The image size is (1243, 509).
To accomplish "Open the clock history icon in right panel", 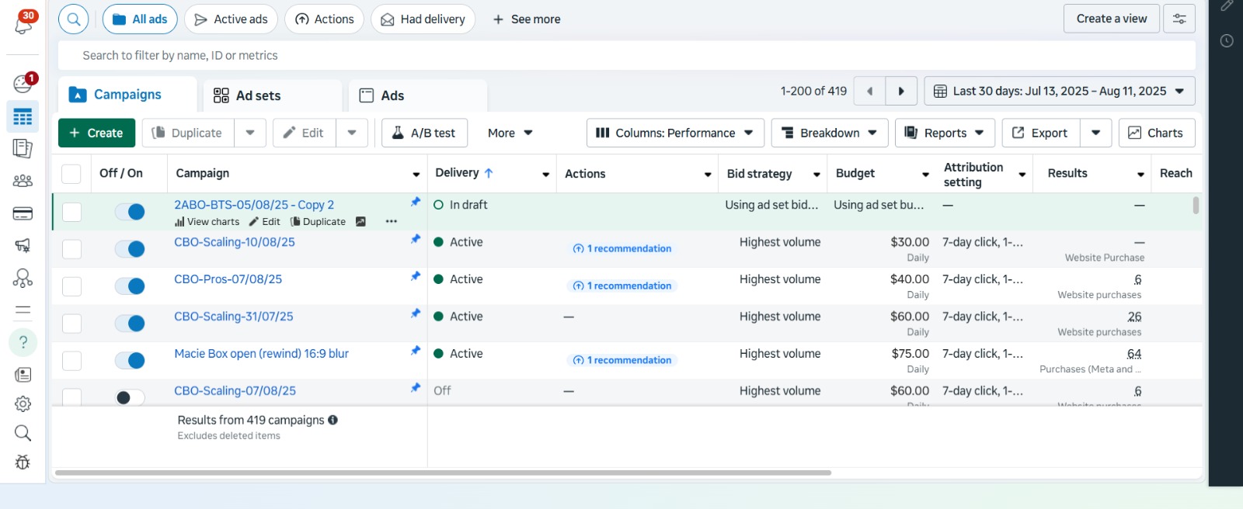I will click(x=1227, y=41).
